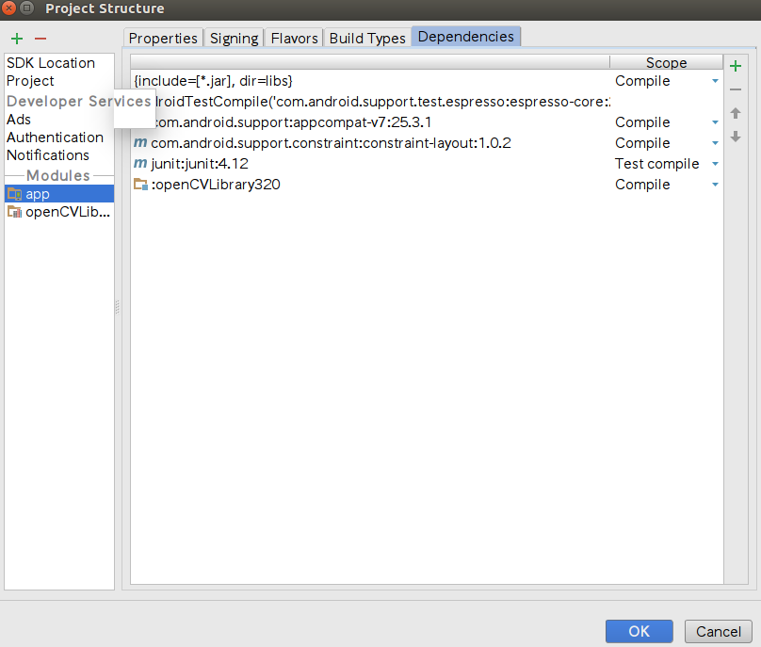The height and width of the screenshot is (647, 761).
Task: Select the espresso-core androidTestCompile row
Action: pyautogui.click(x=427, y=102)
